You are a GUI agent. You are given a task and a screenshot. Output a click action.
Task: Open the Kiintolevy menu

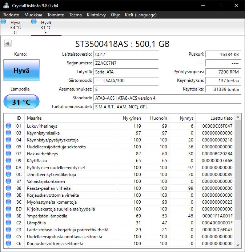click(x=96, y=15)
